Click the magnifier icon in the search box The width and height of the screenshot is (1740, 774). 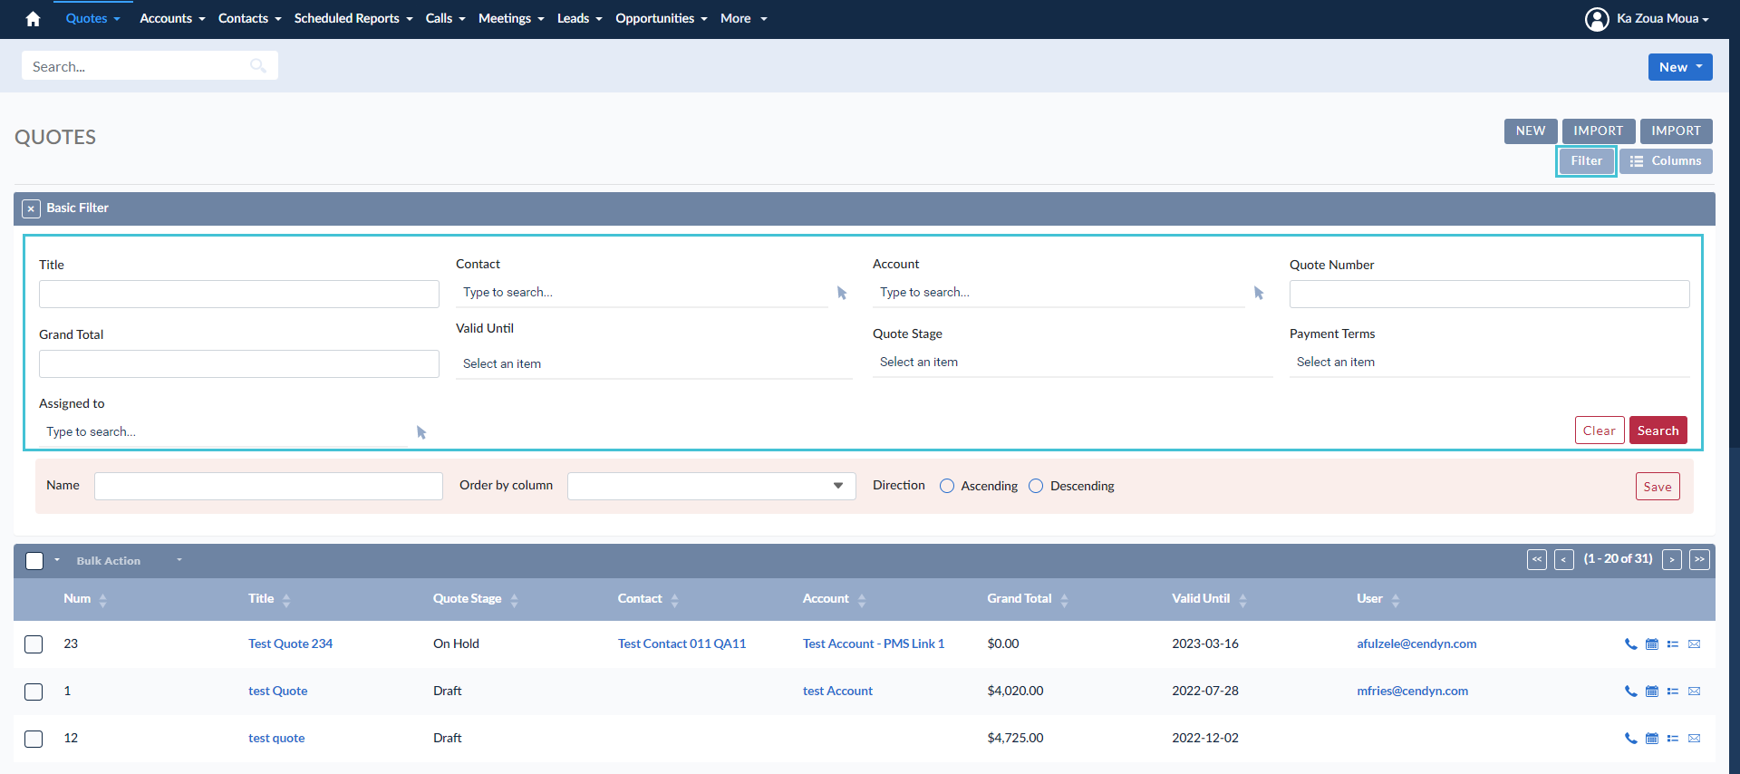click(x=258, y=65)
